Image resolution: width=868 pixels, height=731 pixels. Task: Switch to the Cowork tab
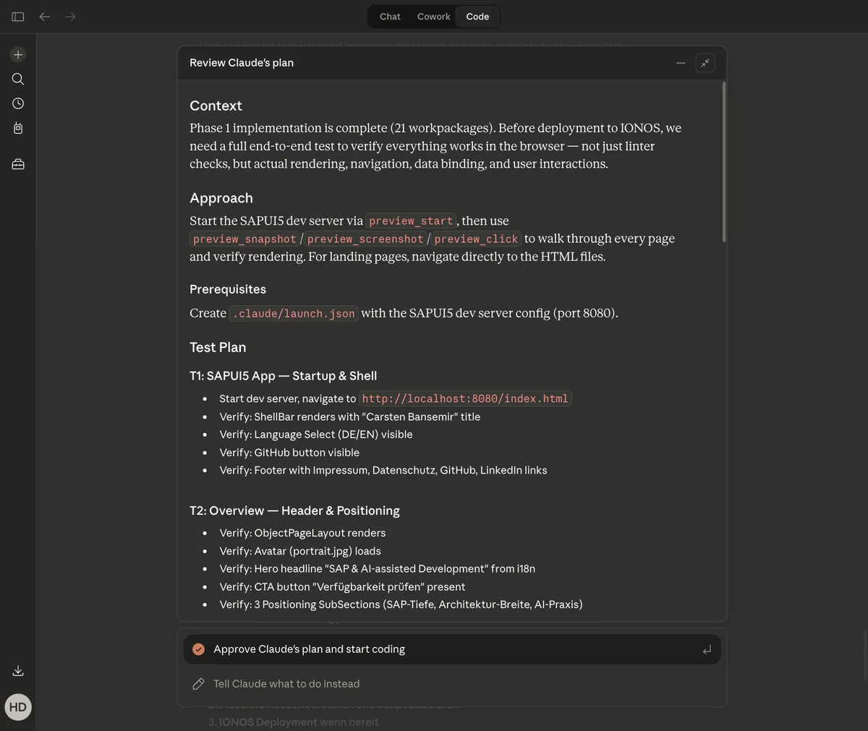433,17
